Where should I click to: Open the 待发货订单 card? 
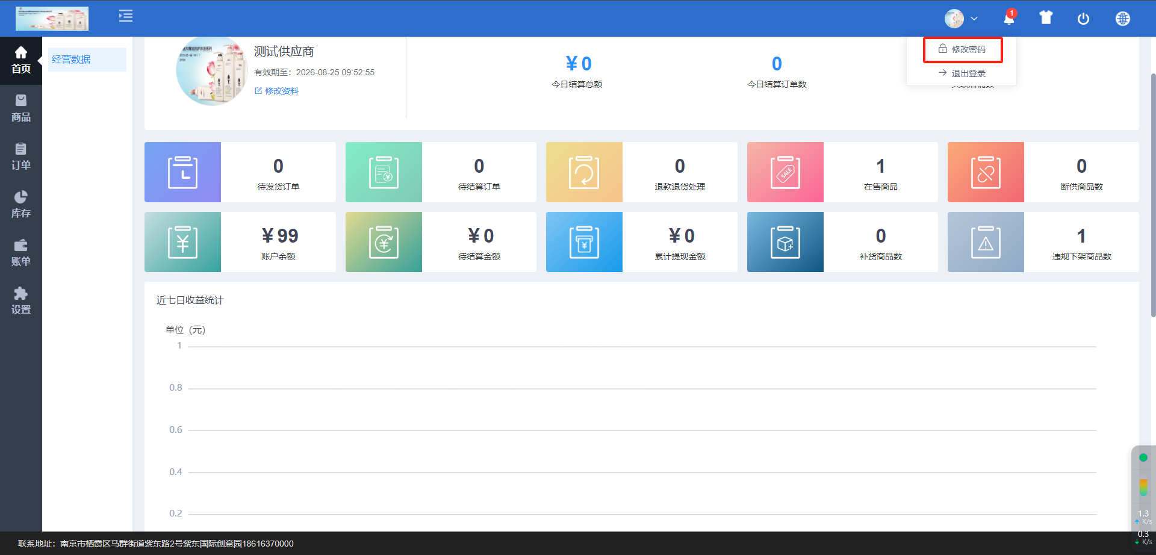pos(240,172)
